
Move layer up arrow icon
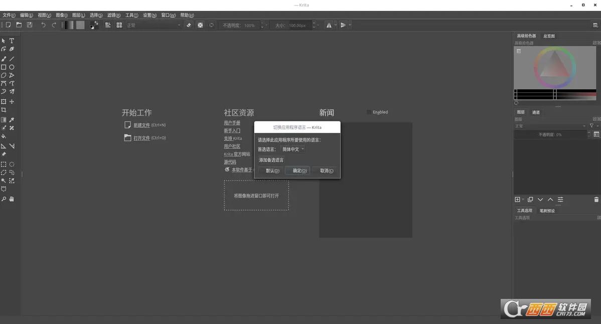pos(550,200)
